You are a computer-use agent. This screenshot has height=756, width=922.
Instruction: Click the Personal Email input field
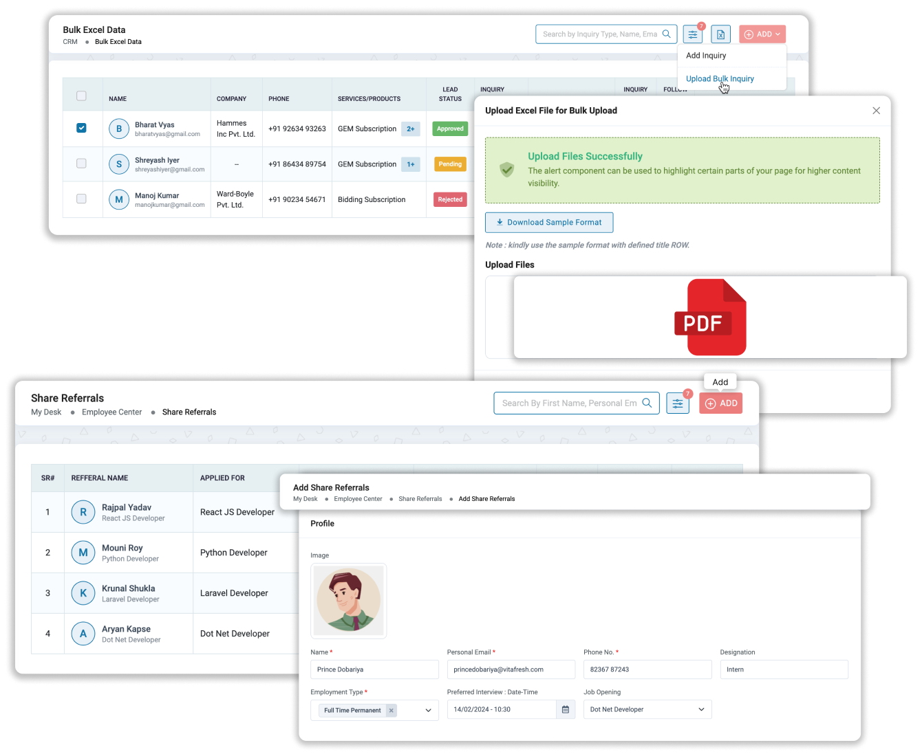pyautogui.click(x=511, y=669)
